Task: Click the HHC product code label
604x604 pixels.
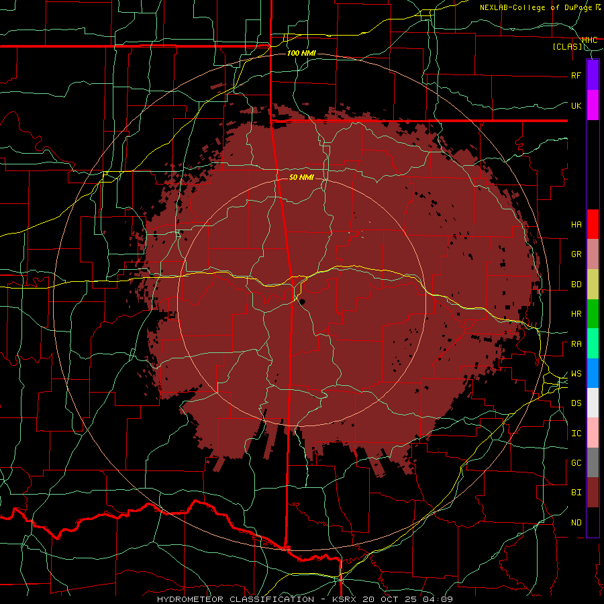Action: coord(590,40)
